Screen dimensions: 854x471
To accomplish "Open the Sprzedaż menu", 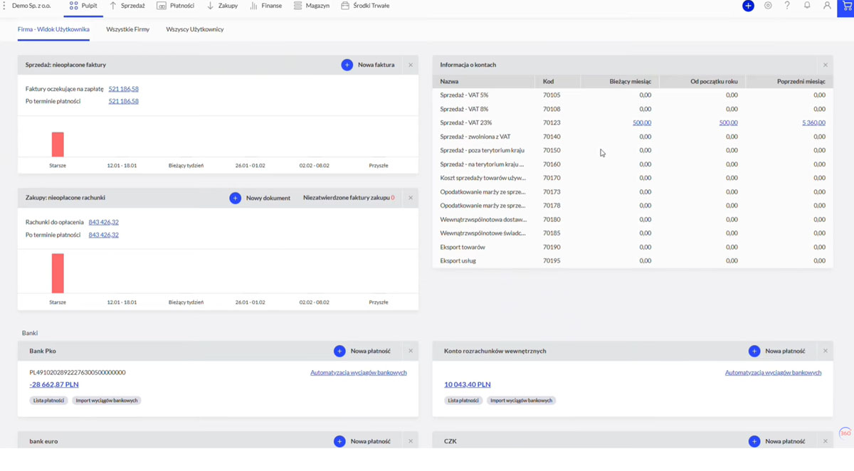I will pos(127,6).
